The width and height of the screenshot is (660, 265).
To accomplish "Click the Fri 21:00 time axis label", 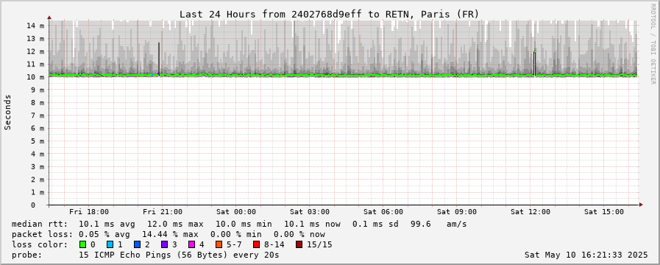I will pyautogui.click(x=163, y=211).
